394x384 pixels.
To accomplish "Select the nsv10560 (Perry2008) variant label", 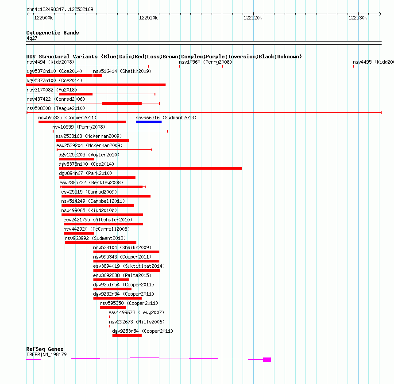I will (205, 62).
